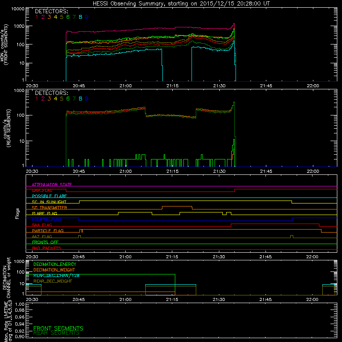
Task: Click the ATTENUATOR_STATE flag label
Action: coord(52,185)
